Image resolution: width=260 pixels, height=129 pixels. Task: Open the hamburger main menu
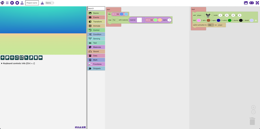pyautogui.click(x=7, y=3)
